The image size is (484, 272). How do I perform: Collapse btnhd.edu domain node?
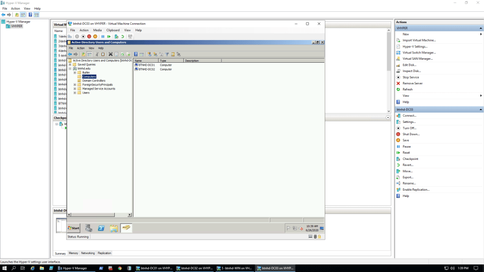point(70,69)
